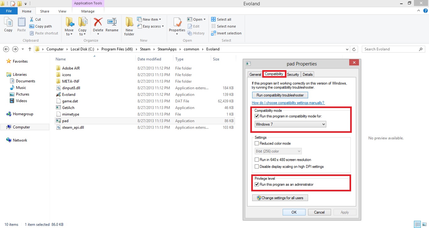Open the Copy to dropdown

82,32
